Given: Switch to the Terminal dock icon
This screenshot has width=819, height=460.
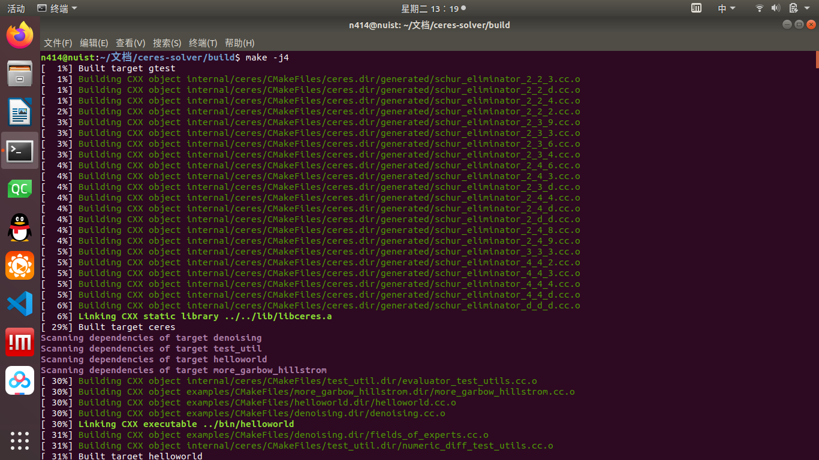Looking at the screenshot, I should (20, 151).
